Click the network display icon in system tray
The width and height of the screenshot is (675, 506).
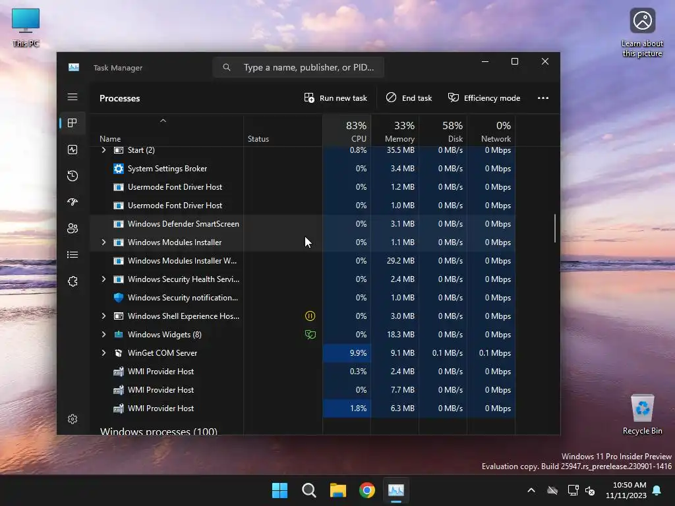click(x=573, y=490)
